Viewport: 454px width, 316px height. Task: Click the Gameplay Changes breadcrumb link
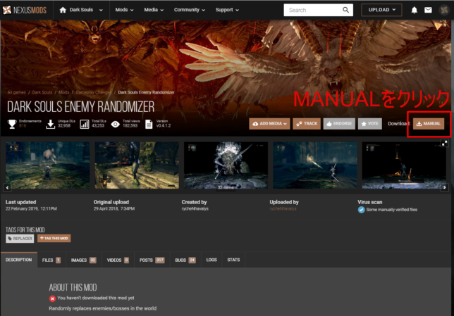pos(94,92)
